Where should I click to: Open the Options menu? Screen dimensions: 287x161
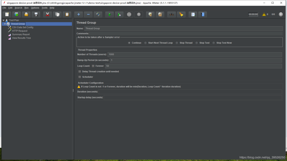tap(35, 8)
